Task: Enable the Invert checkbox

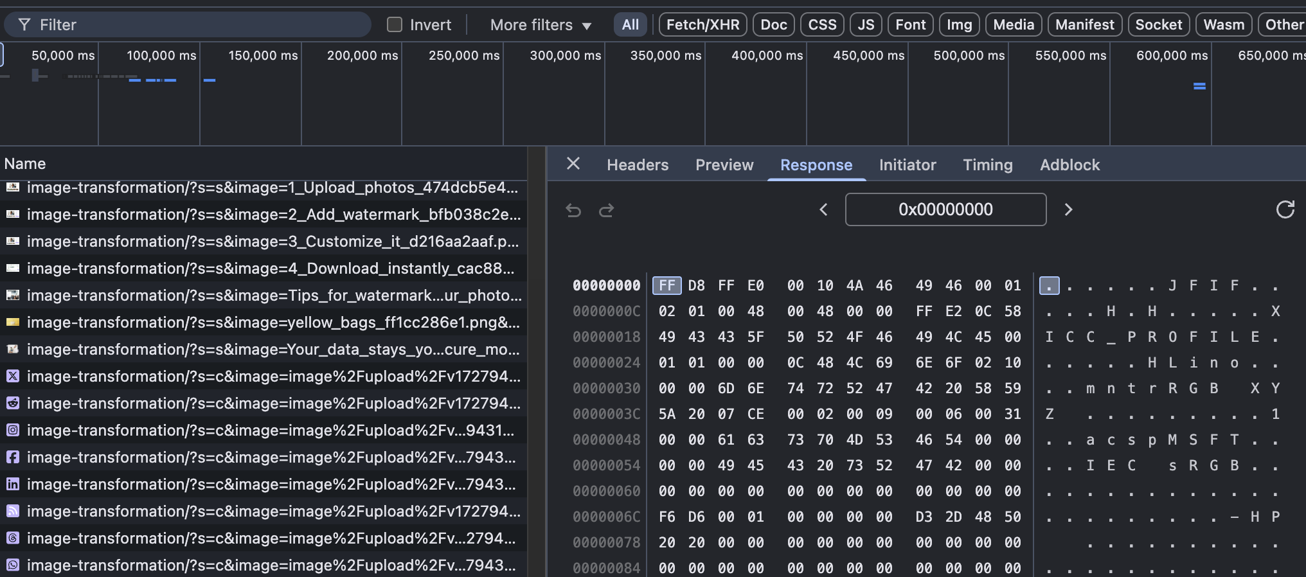Action: 395,25
